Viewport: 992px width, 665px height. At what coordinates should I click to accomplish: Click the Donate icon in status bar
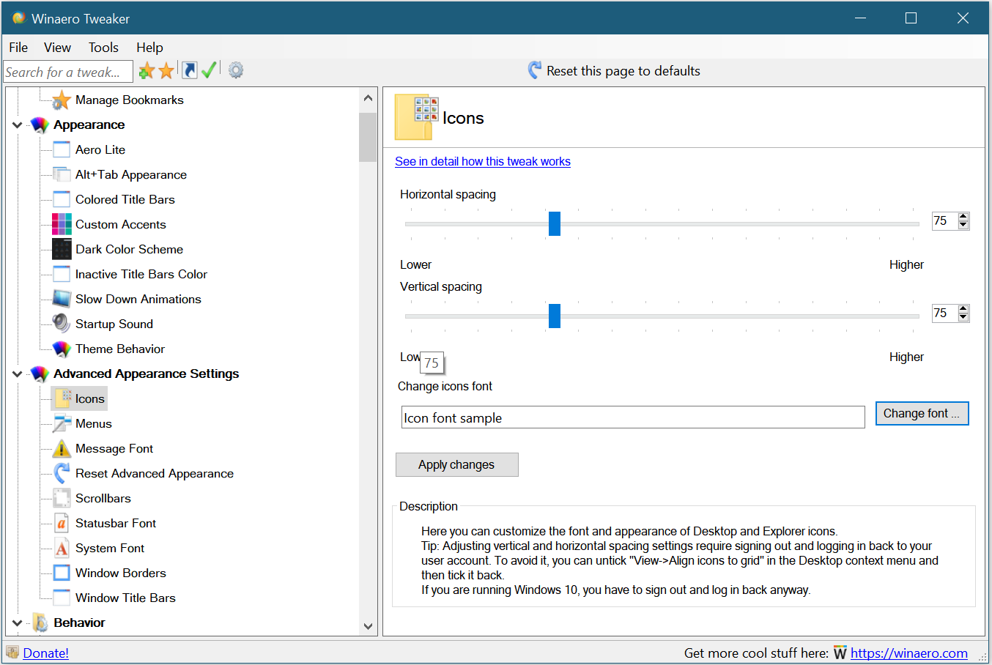pos(12,653)
